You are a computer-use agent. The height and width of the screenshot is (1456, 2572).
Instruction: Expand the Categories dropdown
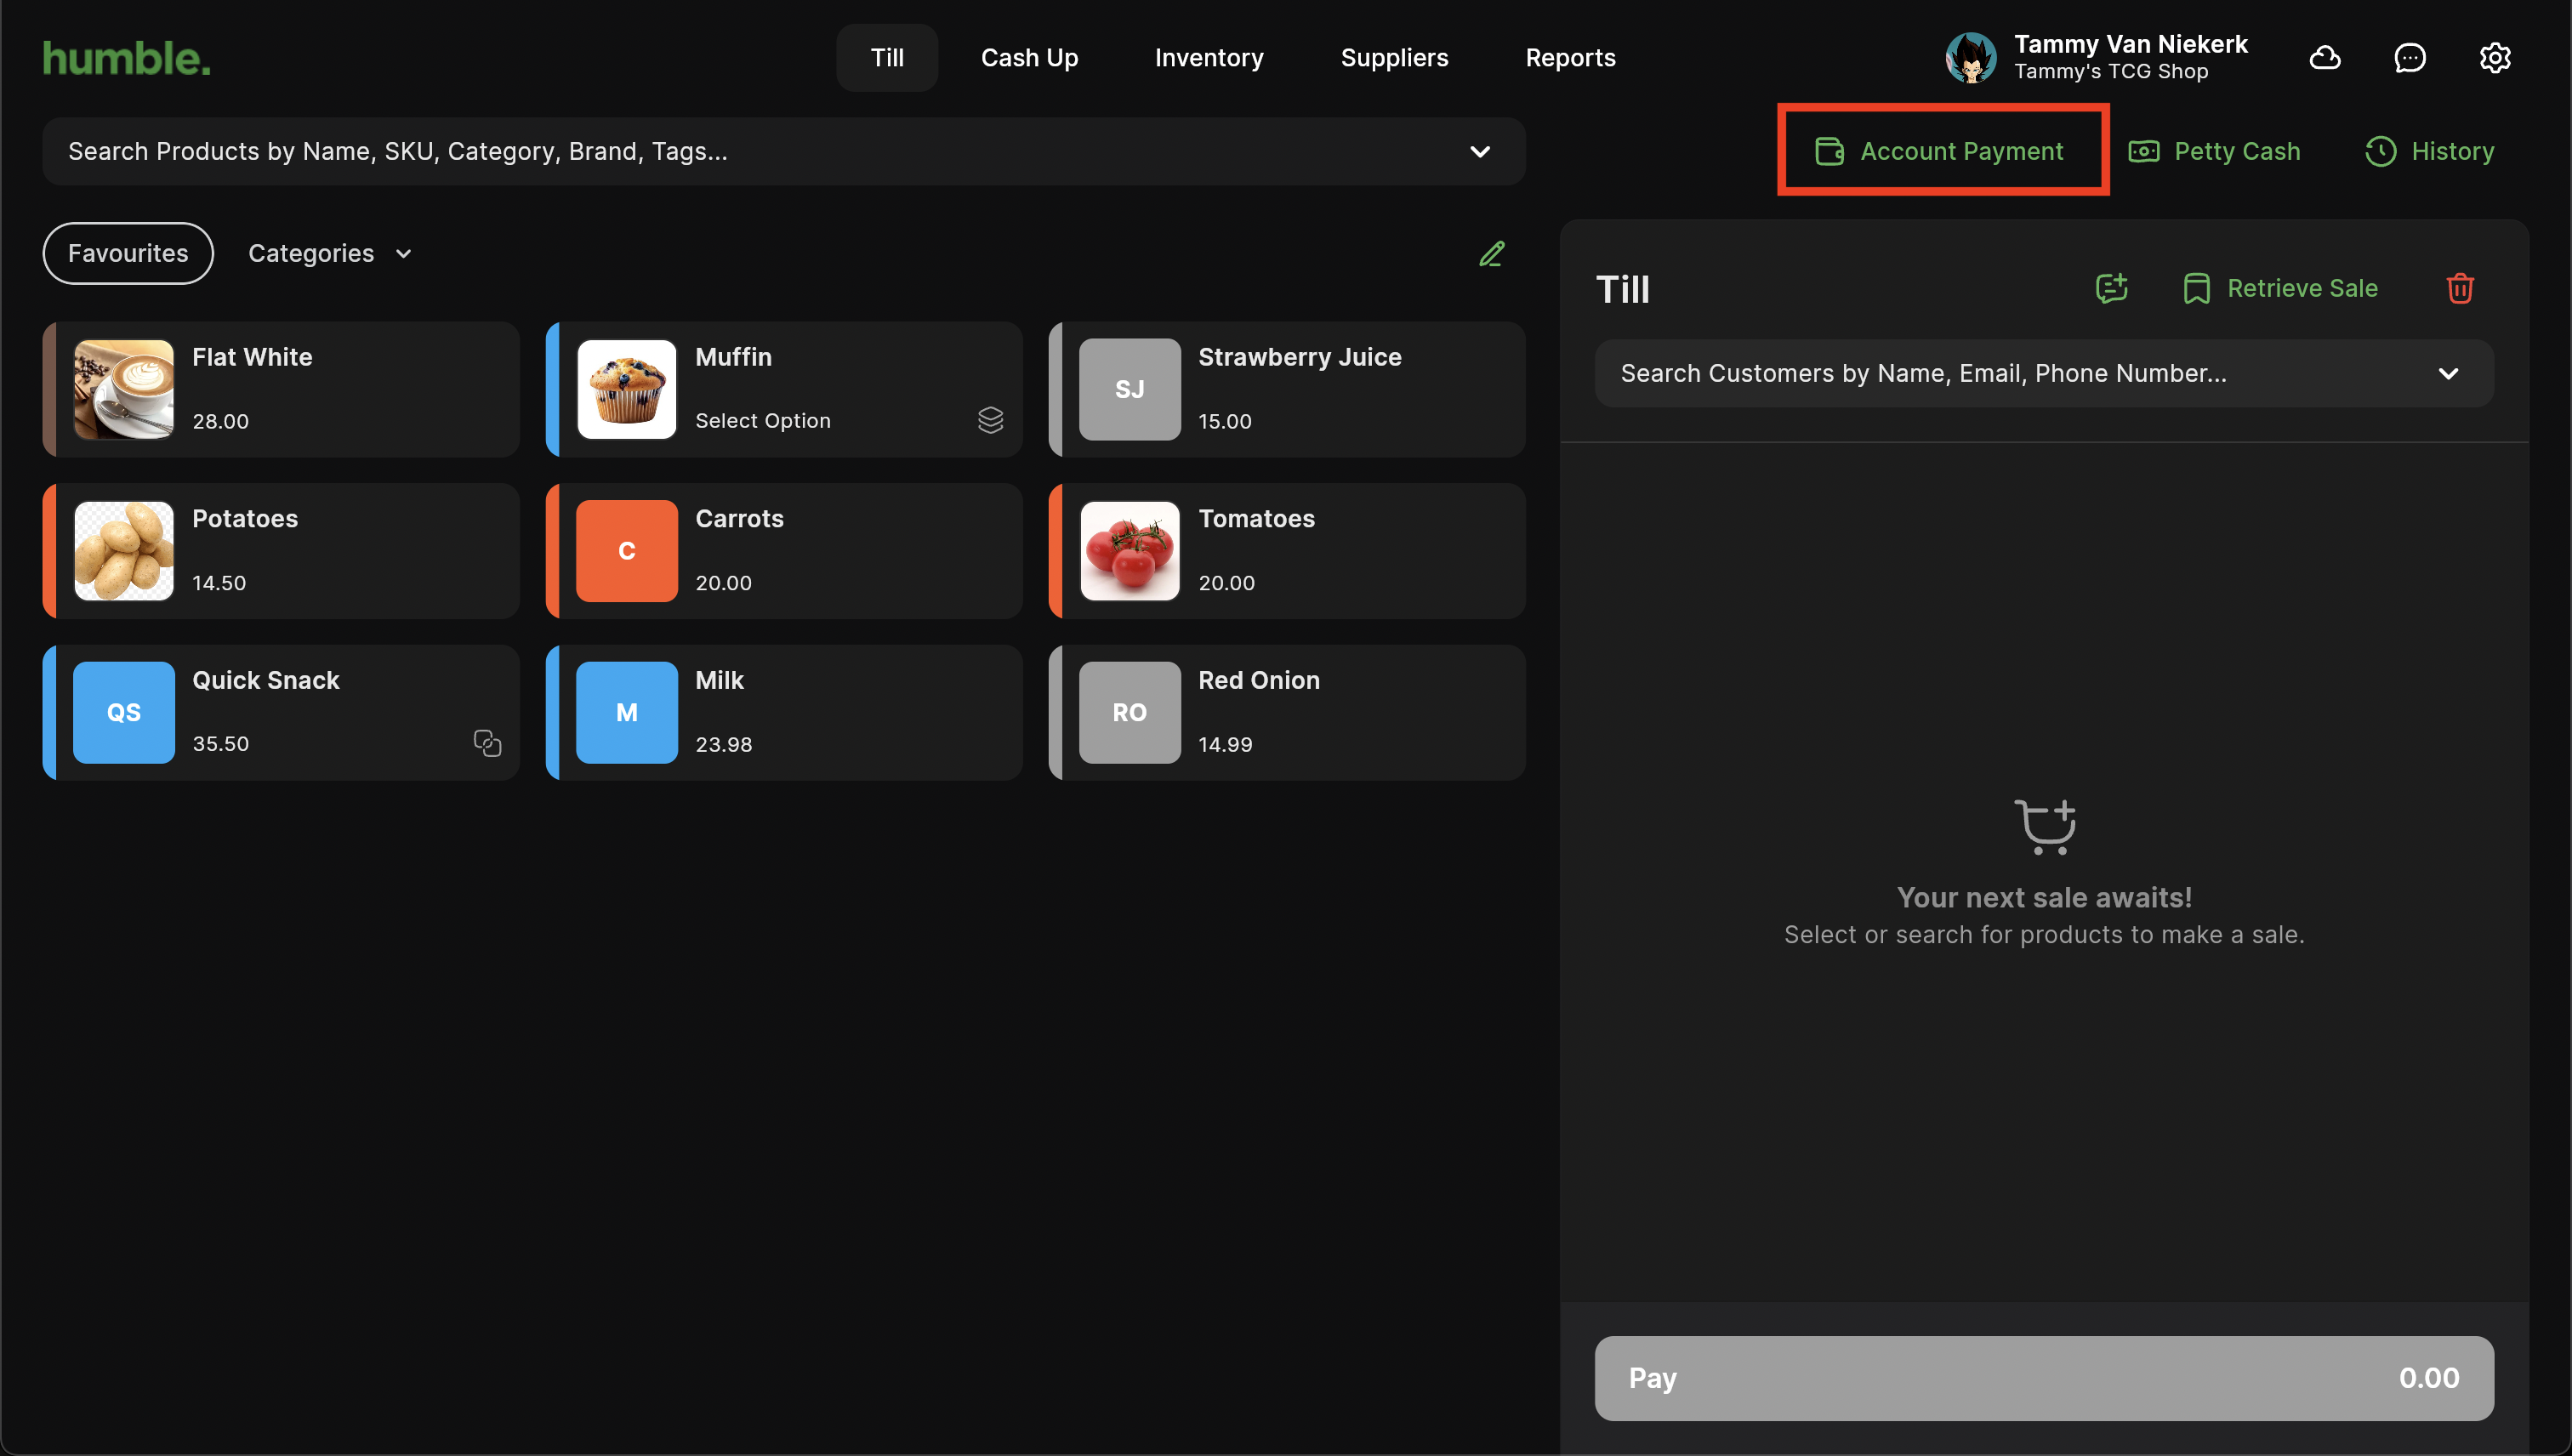coord(329,253)
